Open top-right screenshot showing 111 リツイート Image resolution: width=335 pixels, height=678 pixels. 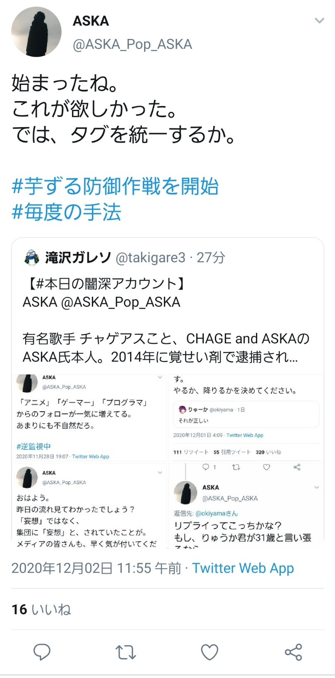point(246,418)
